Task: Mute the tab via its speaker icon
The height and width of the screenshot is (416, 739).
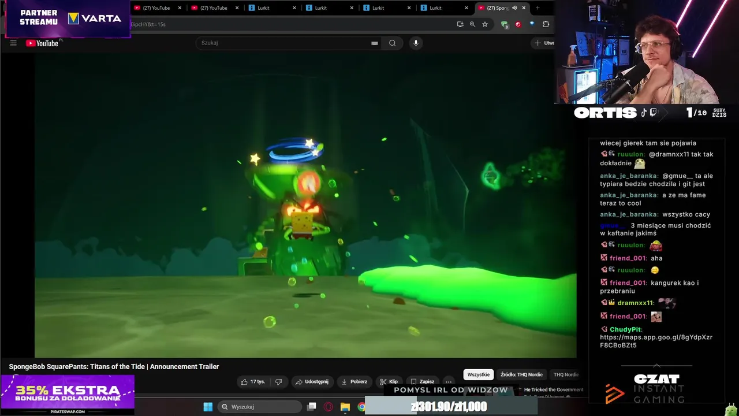Action: pyautogui.click(x=514, y=8)
